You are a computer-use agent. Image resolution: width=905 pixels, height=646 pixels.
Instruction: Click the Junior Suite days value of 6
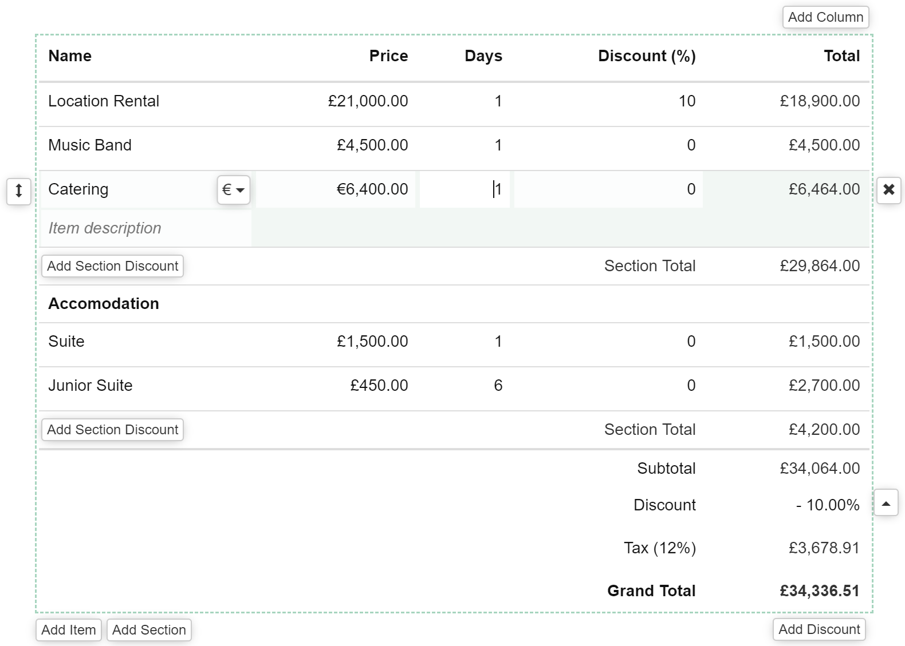point(498,386)
